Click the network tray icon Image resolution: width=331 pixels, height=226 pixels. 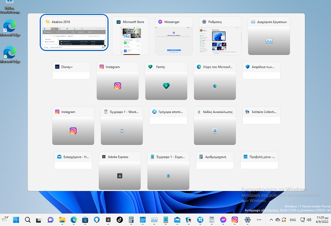coord(303,220)
